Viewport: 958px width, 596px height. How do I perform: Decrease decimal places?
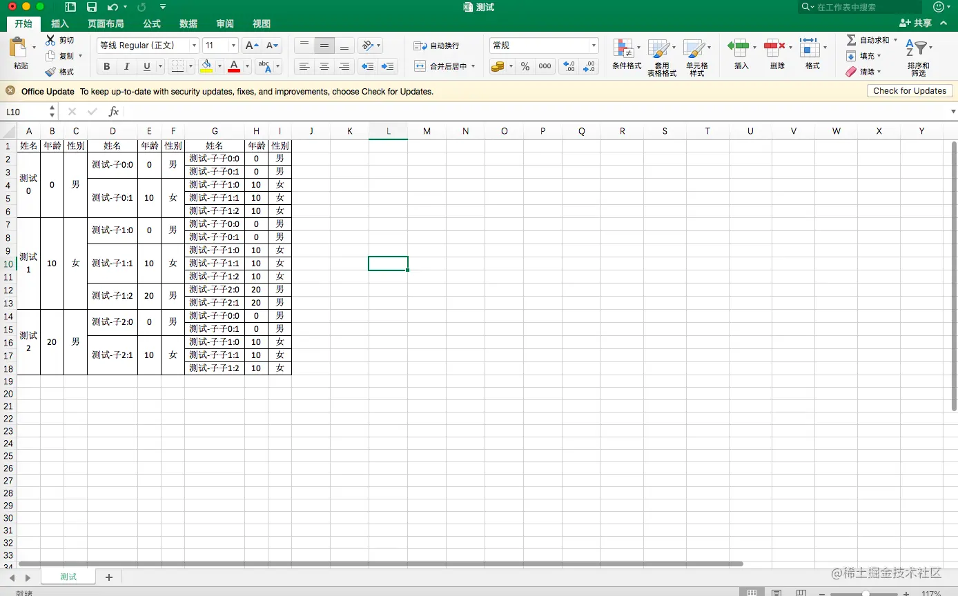(x=589, y=66)
